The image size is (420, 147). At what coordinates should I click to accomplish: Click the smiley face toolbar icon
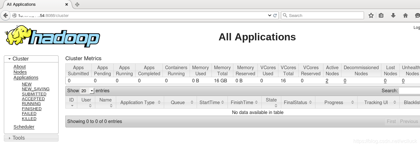click(417, 15)
